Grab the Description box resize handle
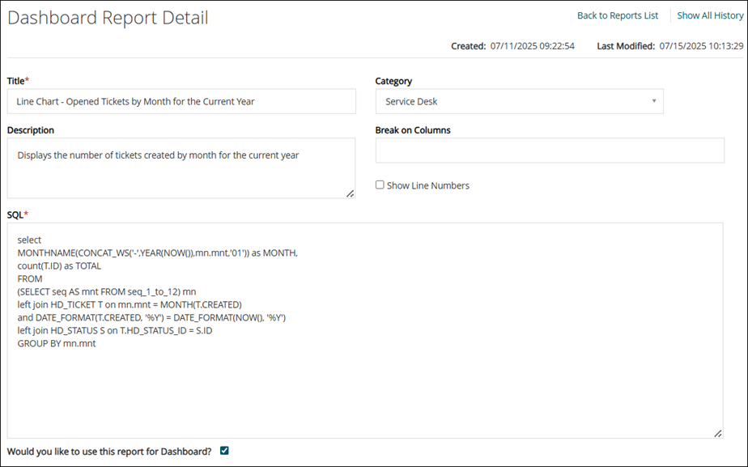Image resolution: width=748 pixels, height=467 pixels. [x=350, y=193]
